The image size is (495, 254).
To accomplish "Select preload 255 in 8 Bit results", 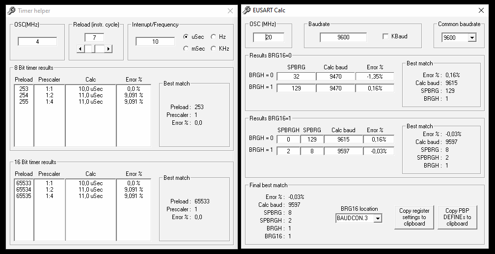I will coord(24,101).
